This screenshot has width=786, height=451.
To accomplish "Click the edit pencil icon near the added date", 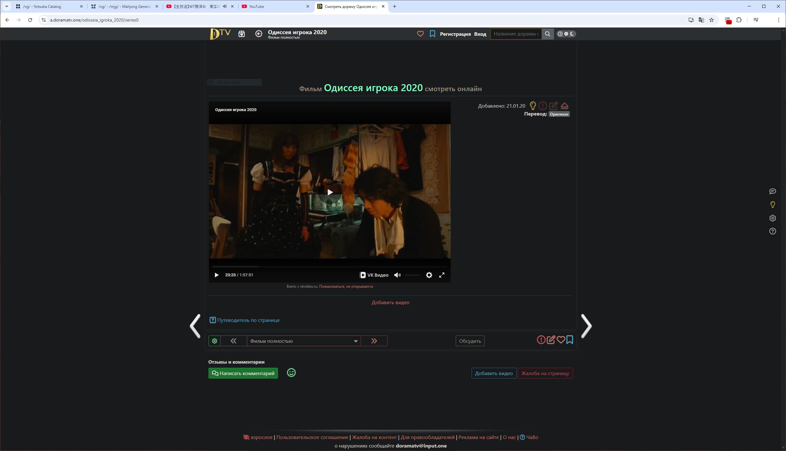I will click(x=553, y=106).
